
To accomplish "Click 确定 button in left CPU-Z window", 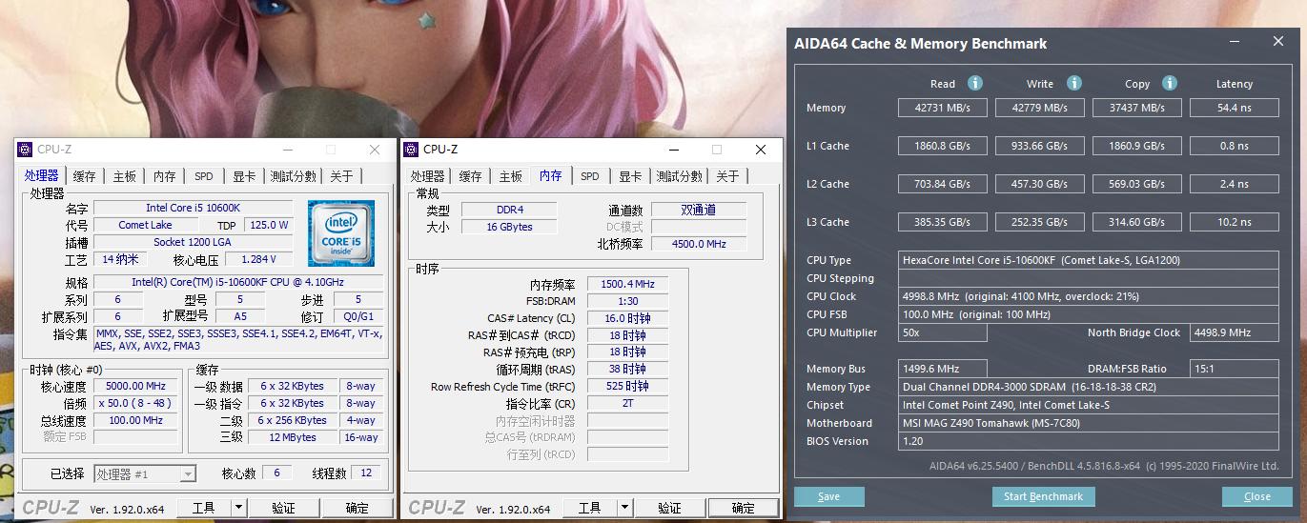I will [357, 508].
